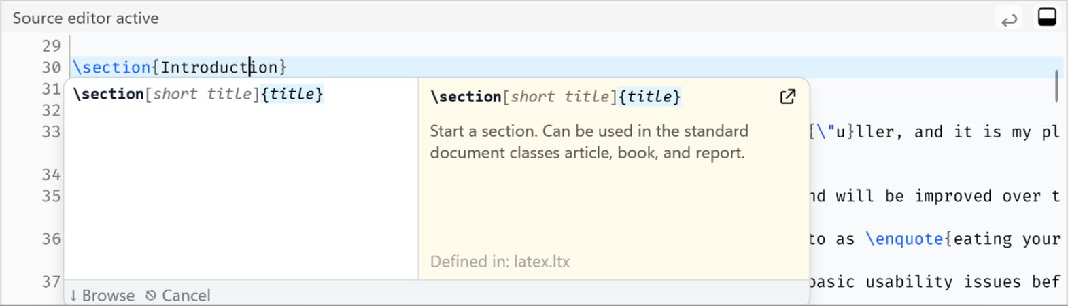The image size is (1068, 306).
Task: Toggle the line wrap arrow icon
Action: pos(1010,19)
